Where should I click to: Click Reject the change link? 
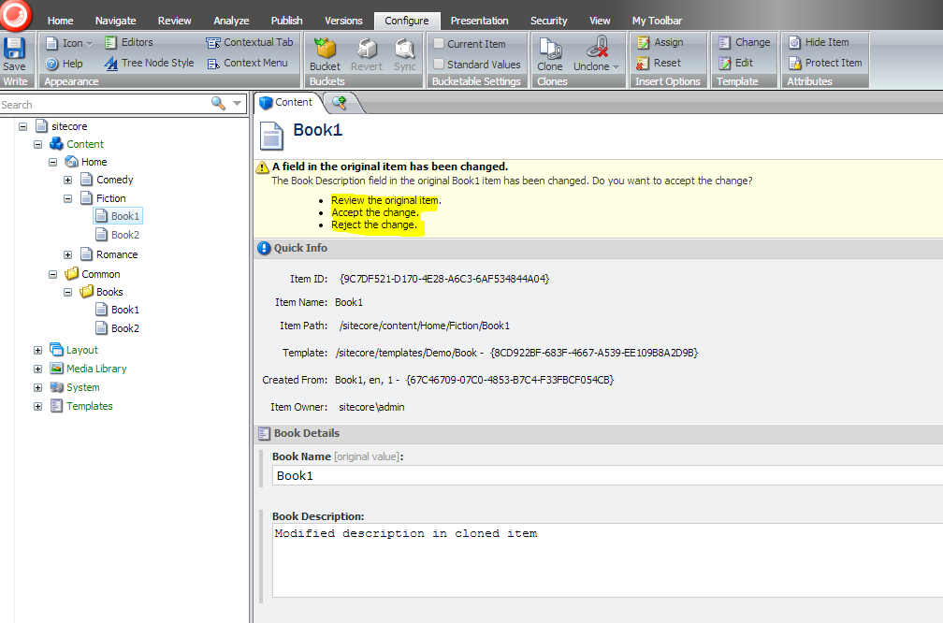click(x=373, y=225)
